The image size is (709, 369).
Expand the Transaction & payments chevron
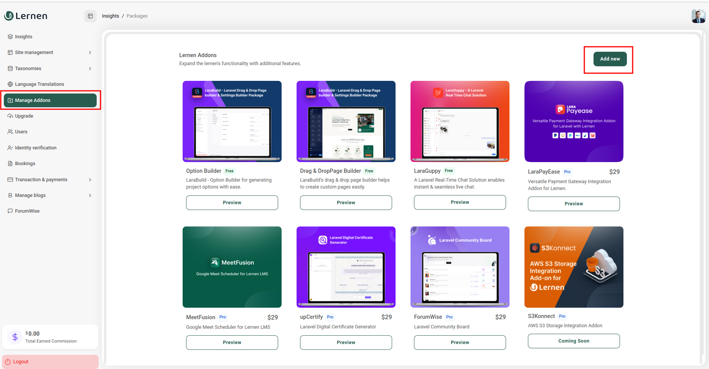click(90, 180)
